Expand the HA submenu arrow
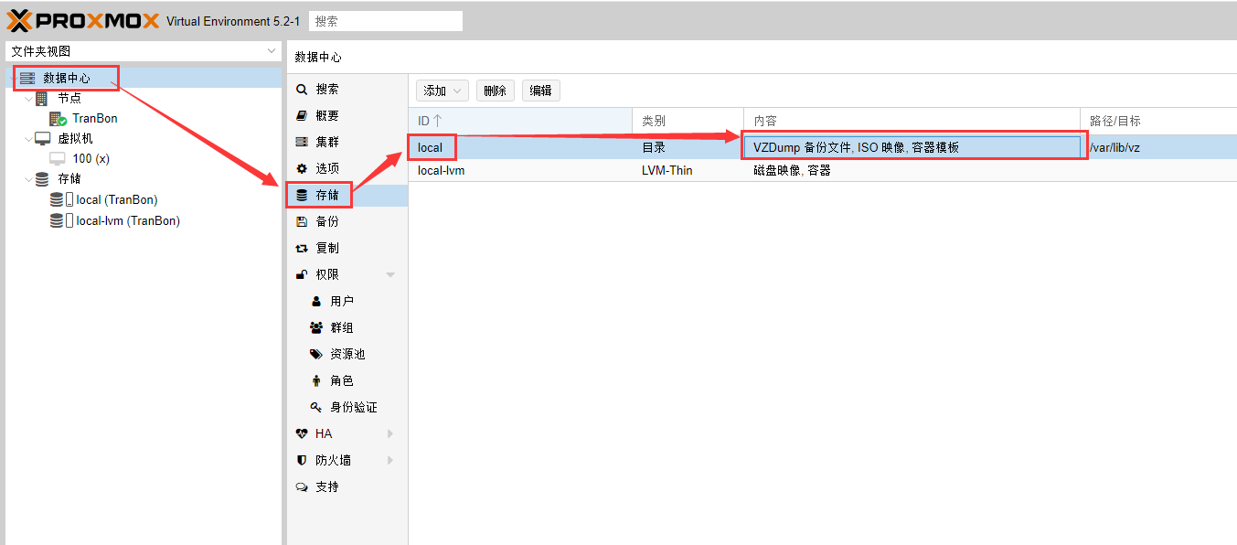 coord(390,433)
